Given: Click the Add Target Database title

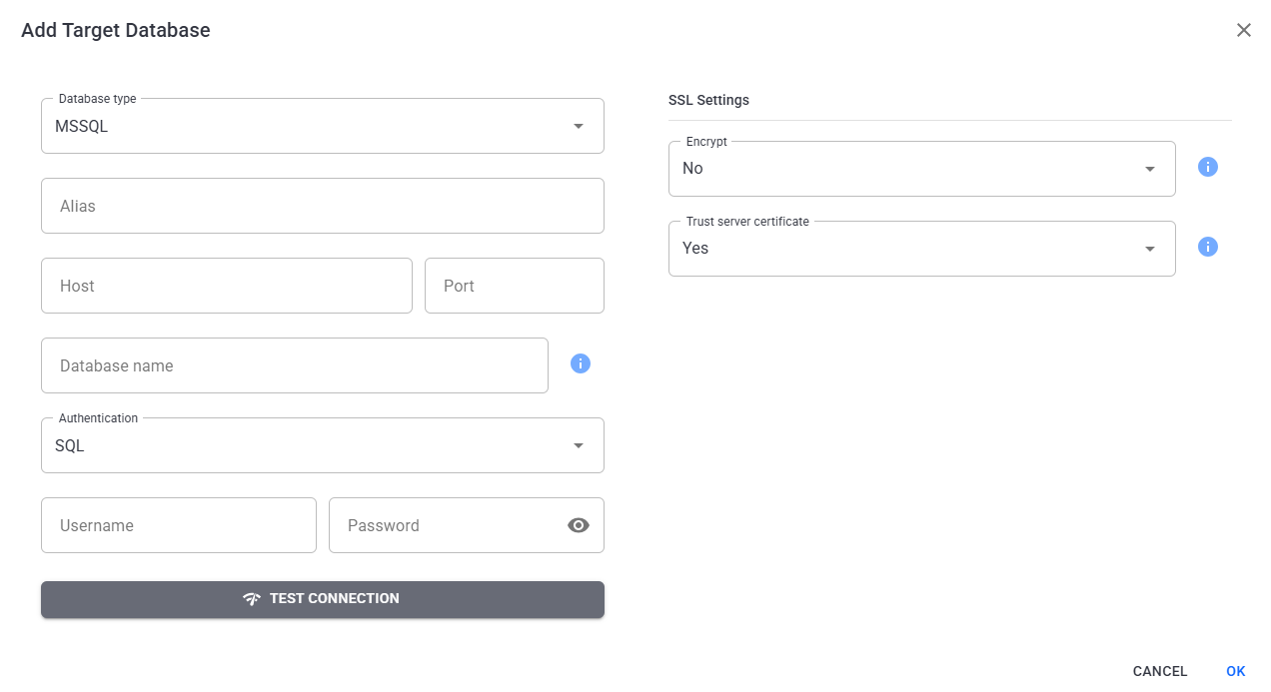Looking at the screenshot, I should tap(116, 30).
